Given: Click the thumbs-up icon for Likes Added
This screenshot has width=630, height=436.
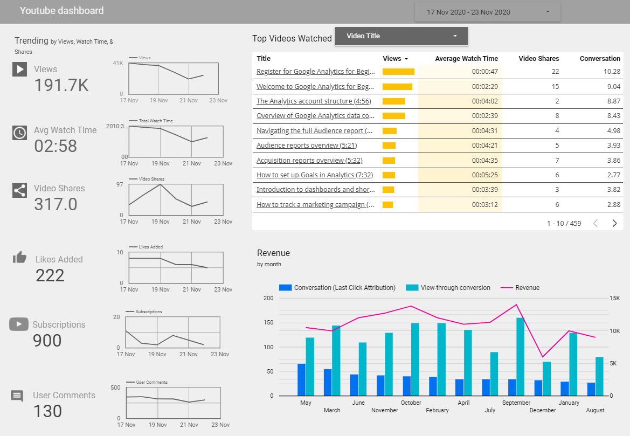Looking at the screenshot, I should pyautogui.click(x=19, y=258).
